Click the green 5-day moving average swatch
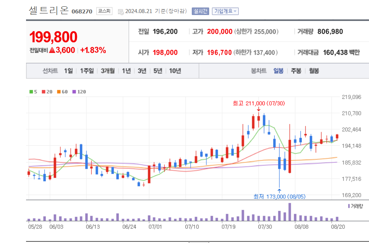The width and height of the screenshot is (369, 243). point(31,92)
